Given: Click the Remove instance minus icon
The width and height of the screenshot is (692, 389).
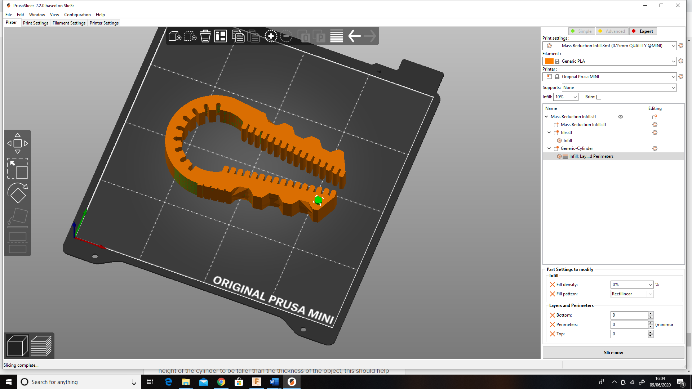Looking at the screenshot, I should point(286,36).
